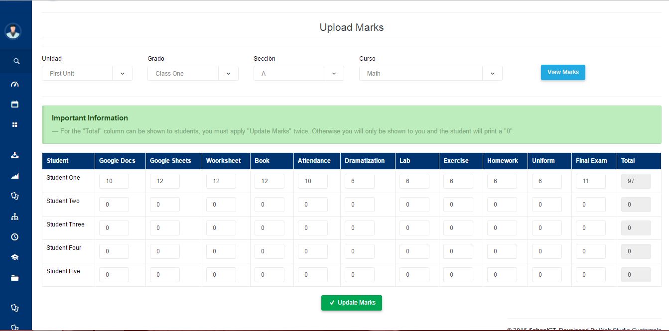Edit Student One's Attendance mark

[313, 181]
